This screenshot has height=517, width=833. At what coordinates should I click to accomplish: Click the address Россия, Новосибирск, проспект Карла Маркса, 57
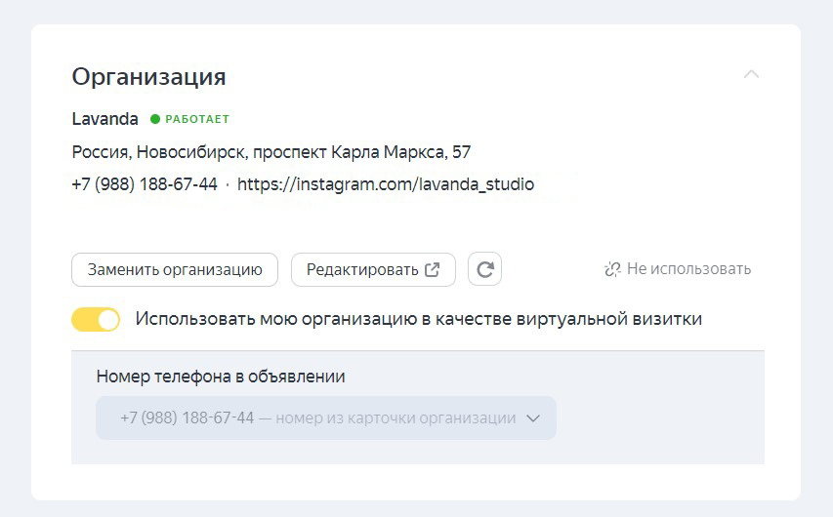[271, 152]
